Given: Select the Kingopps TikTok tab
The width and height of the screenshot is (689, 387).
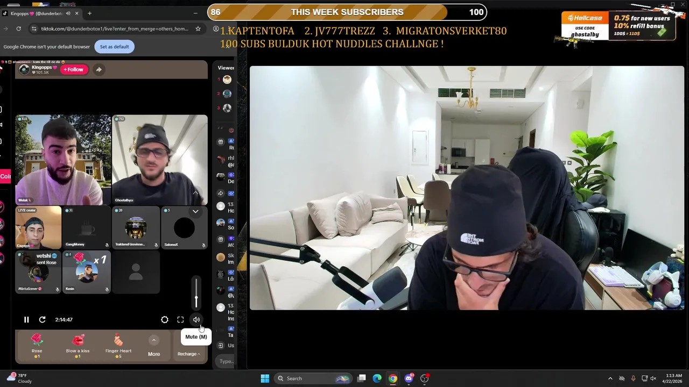Looking at the screenshot, I should 41,13.
